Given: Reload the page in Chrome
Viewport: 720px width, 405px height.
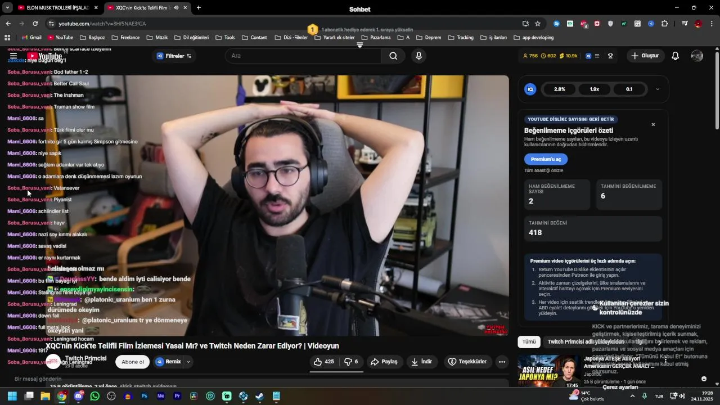Looking at the screenshot, I should pos(35,24).
